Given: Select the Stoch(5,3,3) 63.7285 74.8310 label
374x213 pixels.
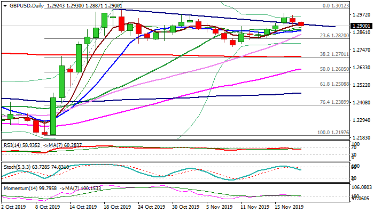Looking at the screenshot, I should click(x=36, y=167).
